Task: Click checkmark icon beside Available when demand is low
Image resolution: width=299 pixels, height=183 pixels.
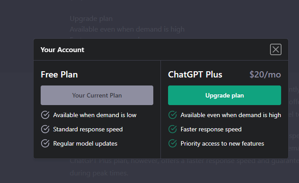Action: click(45, 115)
